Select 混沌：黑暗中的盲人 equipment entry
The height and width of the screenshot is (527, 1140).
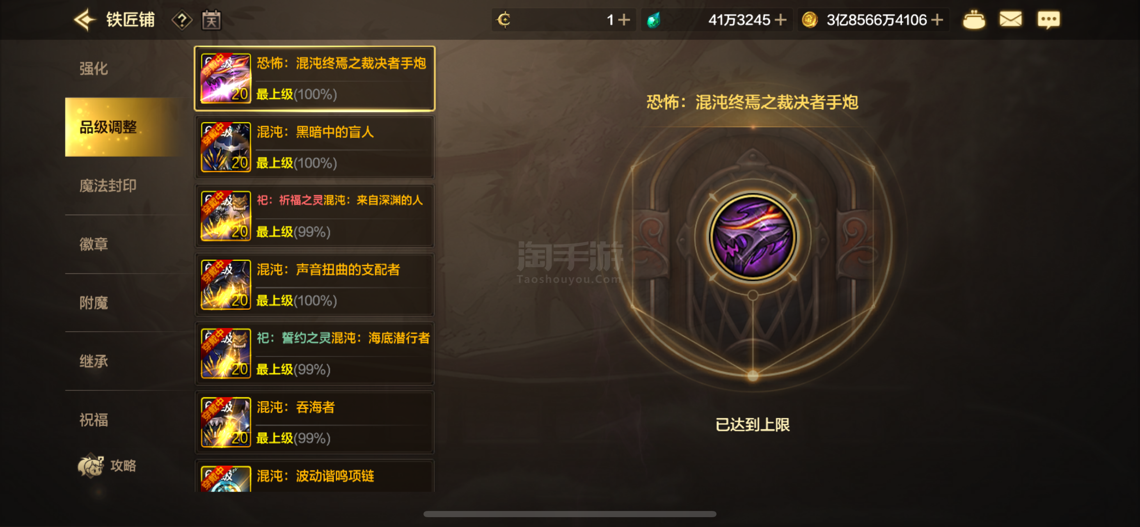click(x=315, y=147)
